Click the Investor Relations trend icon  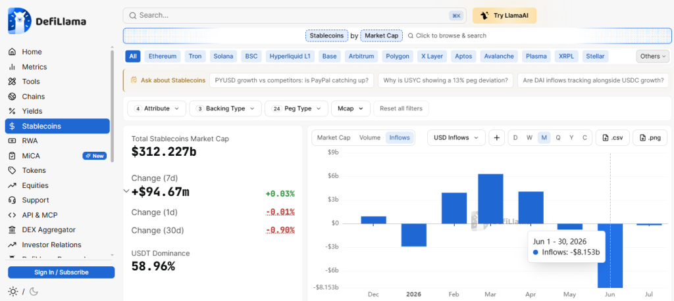pos(13,244)
